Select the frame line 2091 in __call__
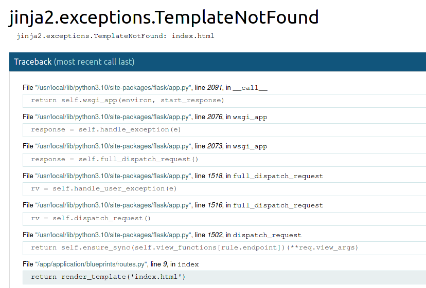Screen dimensions: 426x288 click(x=145, y=88)
